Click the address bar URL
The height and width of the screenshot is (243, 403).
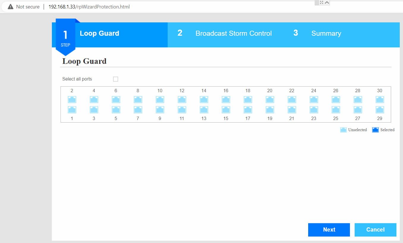89,7
